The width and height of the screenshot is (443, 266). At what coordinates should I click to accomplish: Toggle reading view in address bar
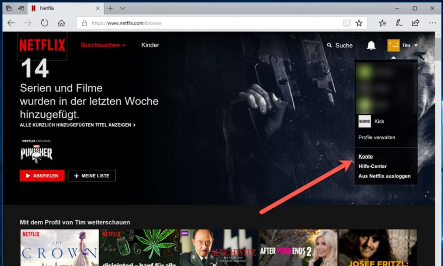click(x=346, y=23)
